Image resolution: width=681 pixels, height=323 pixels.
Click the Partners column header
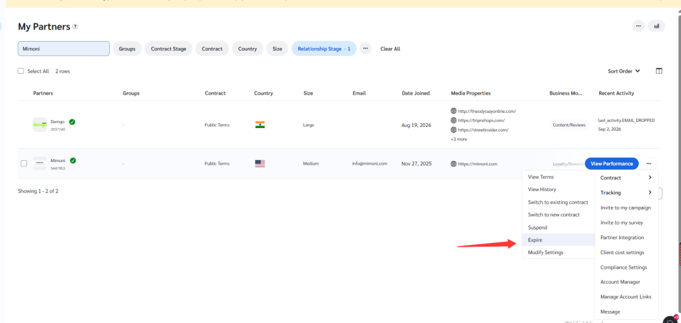[43, 93]
